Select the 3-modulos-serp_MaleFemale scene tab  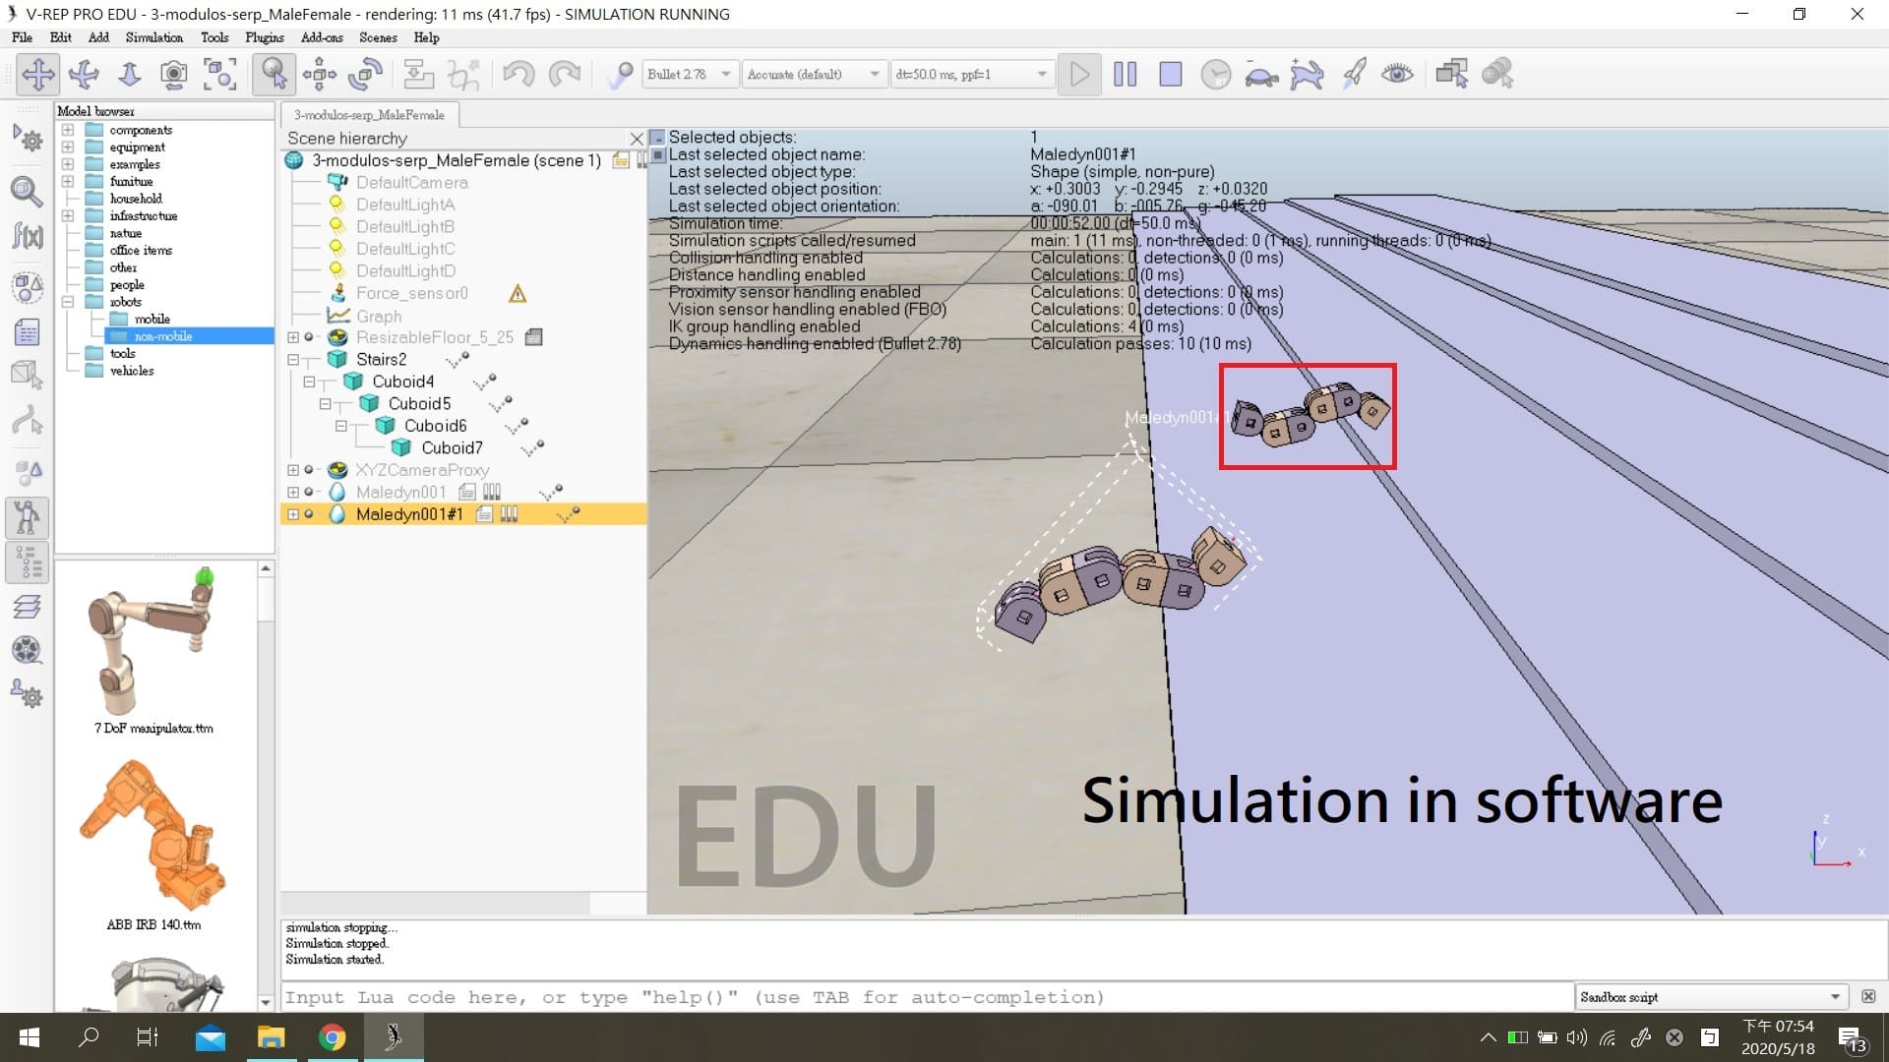click(x=369, y=115)
